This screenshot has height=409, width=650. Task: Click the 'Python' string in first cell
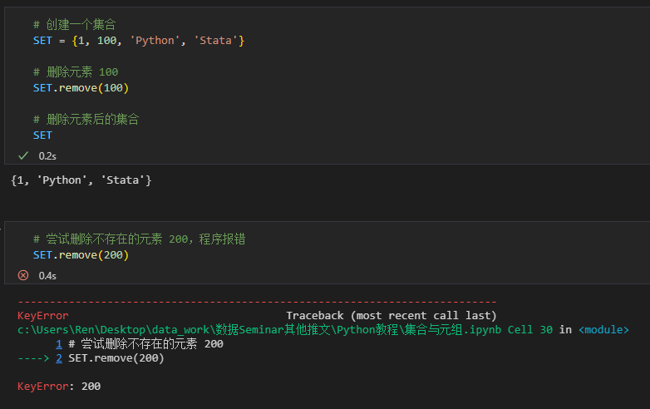point(155,41)
